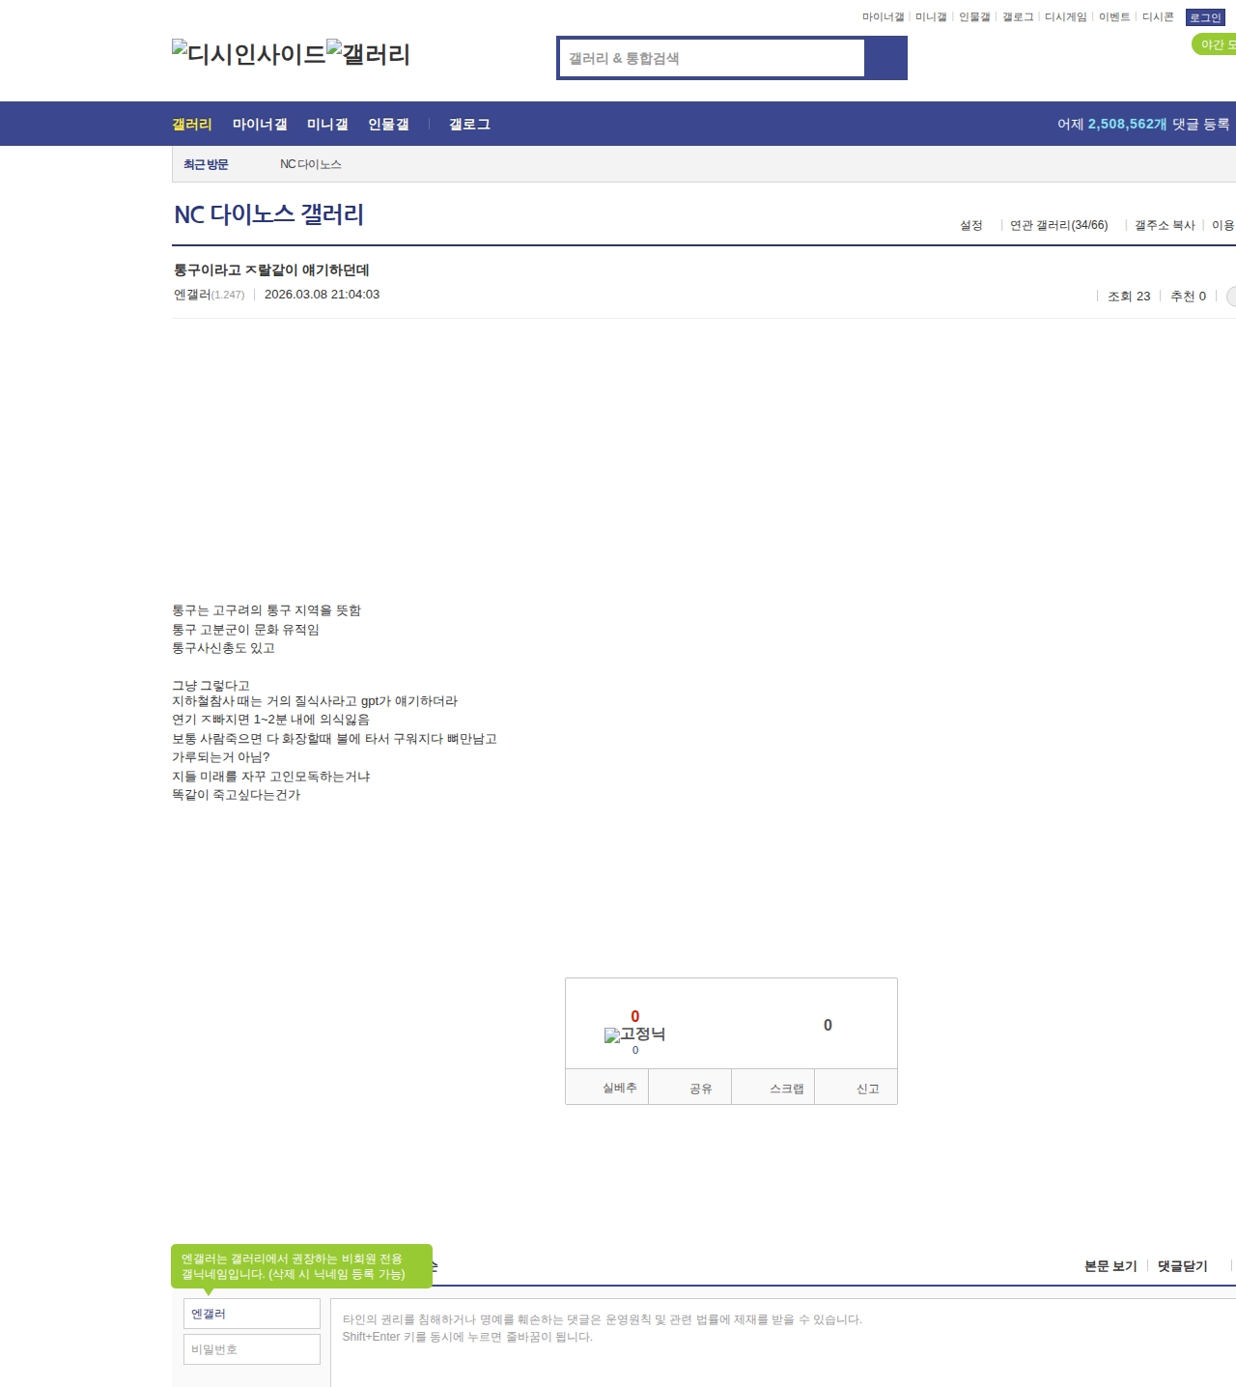Copy gallery address via 갤주소 복사
1236x1387 pixels.
point(1165,225)
